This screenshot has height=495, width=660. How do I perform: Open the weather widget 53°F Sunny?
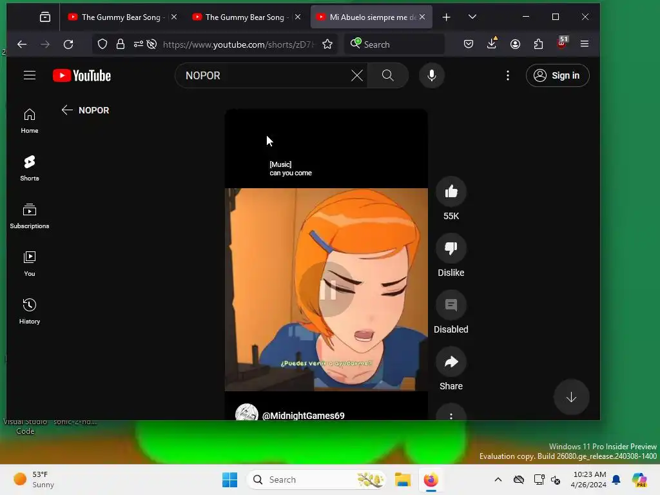[35, 480]
